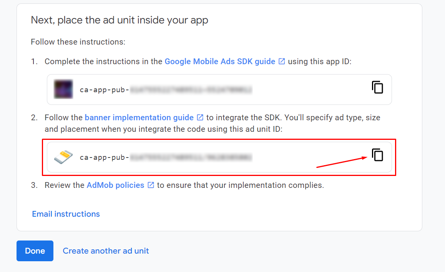Click the yellow banner ad unit icon

point(63,157)
